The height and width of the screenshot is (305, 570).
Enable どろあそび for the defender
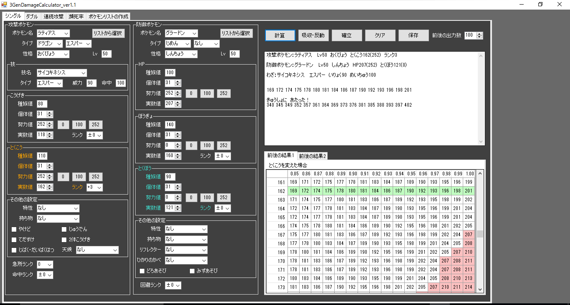(142, 271)
